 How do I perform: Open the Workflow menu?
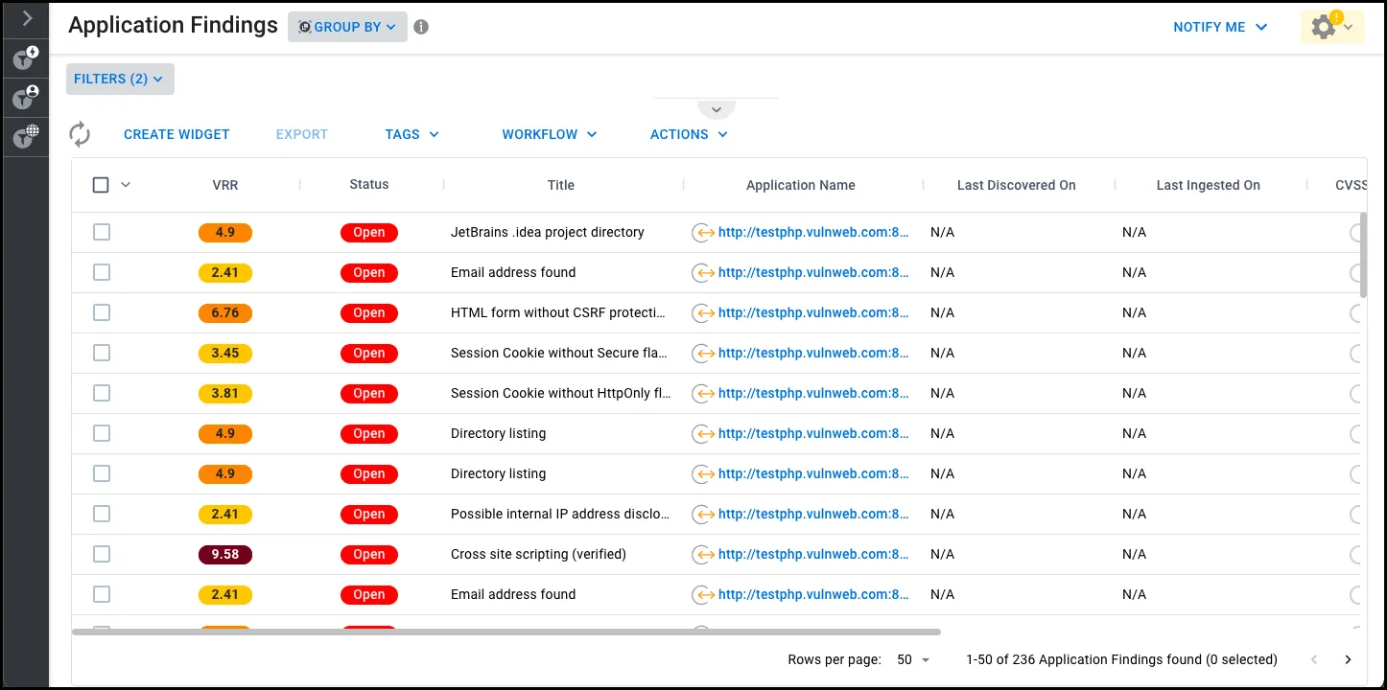550,134
